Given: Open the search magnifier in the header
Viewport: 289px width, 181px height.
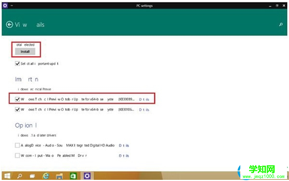Looking at the screenshot, I should point(281,24).
